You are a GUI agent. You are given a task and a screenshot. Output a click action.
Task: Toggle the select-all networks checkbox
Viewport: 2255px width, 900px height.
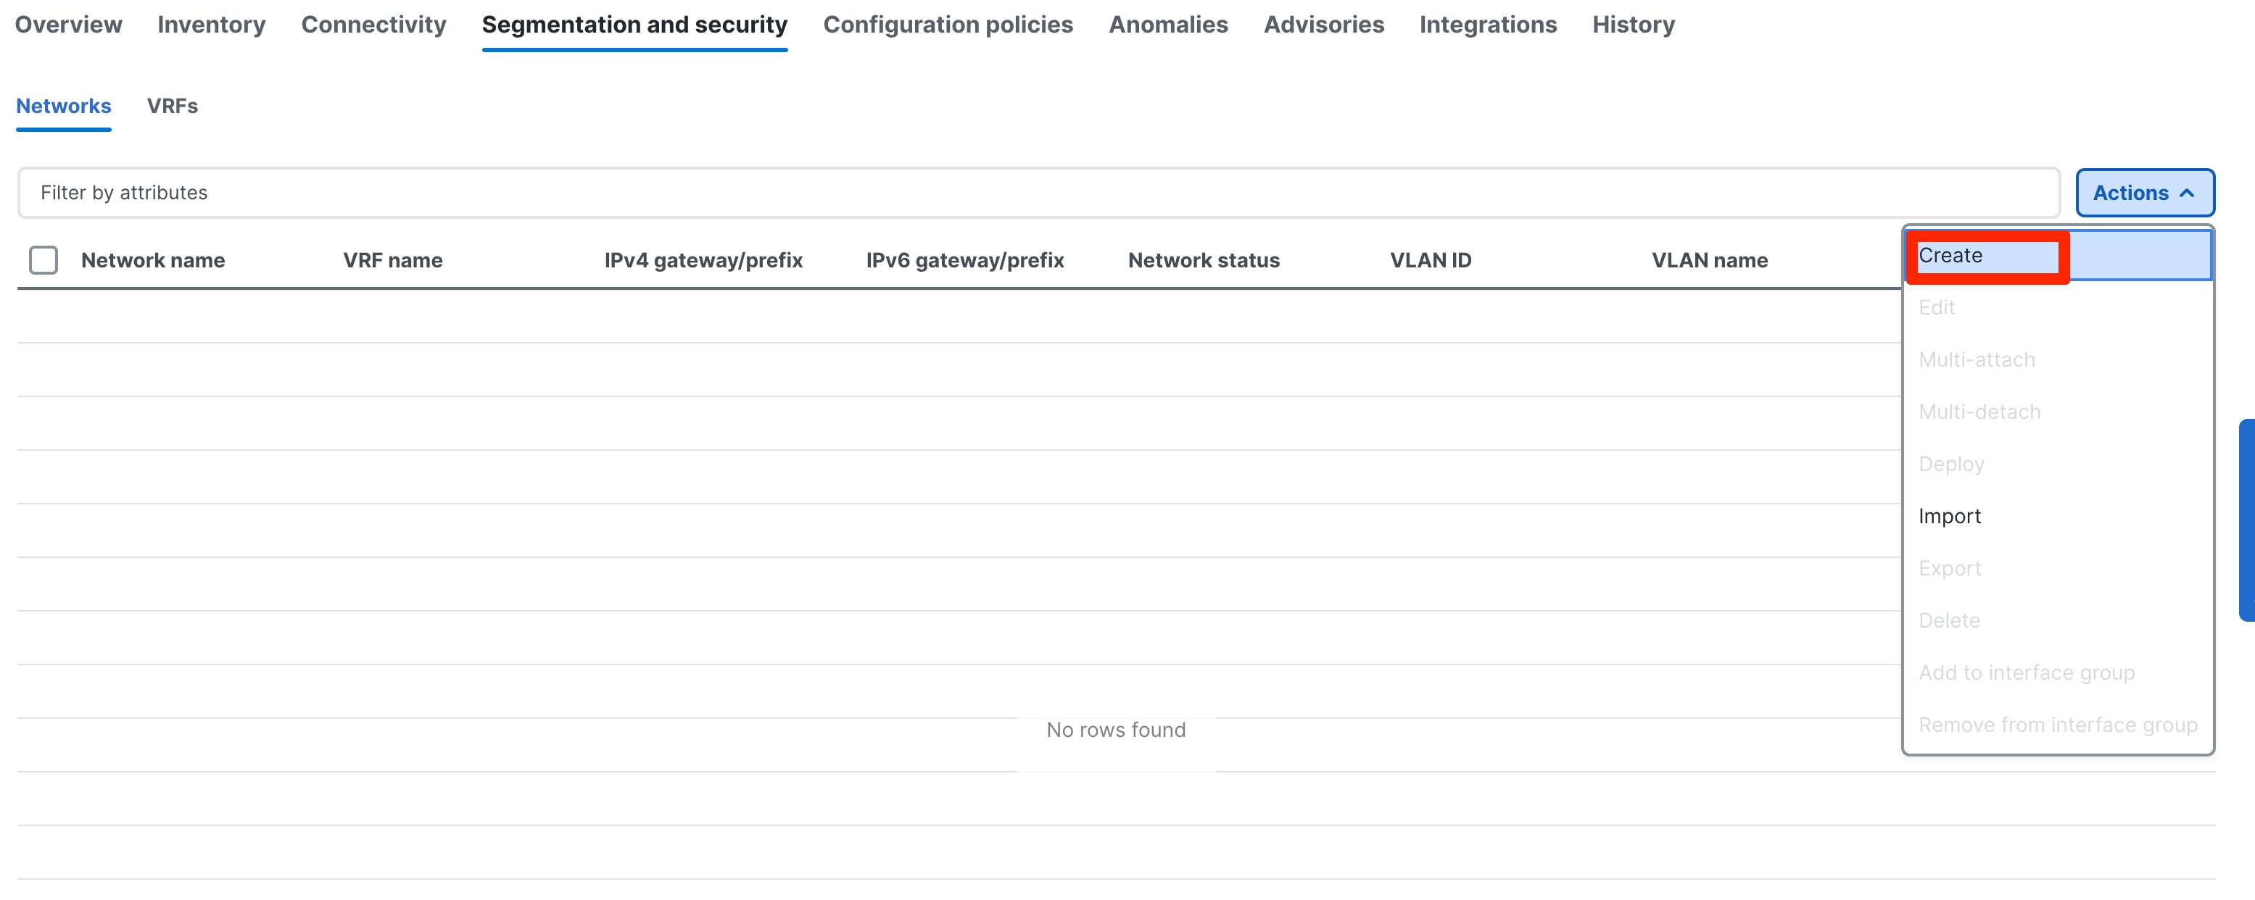click(43, 259)
